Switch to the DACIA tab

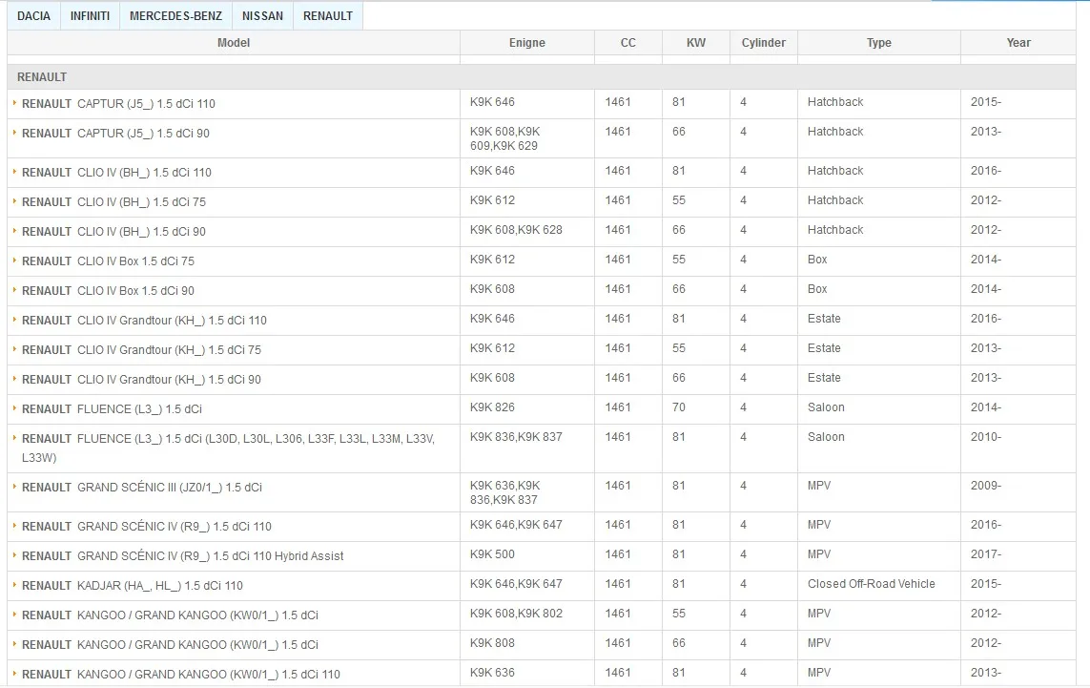(x=33, y=16)
